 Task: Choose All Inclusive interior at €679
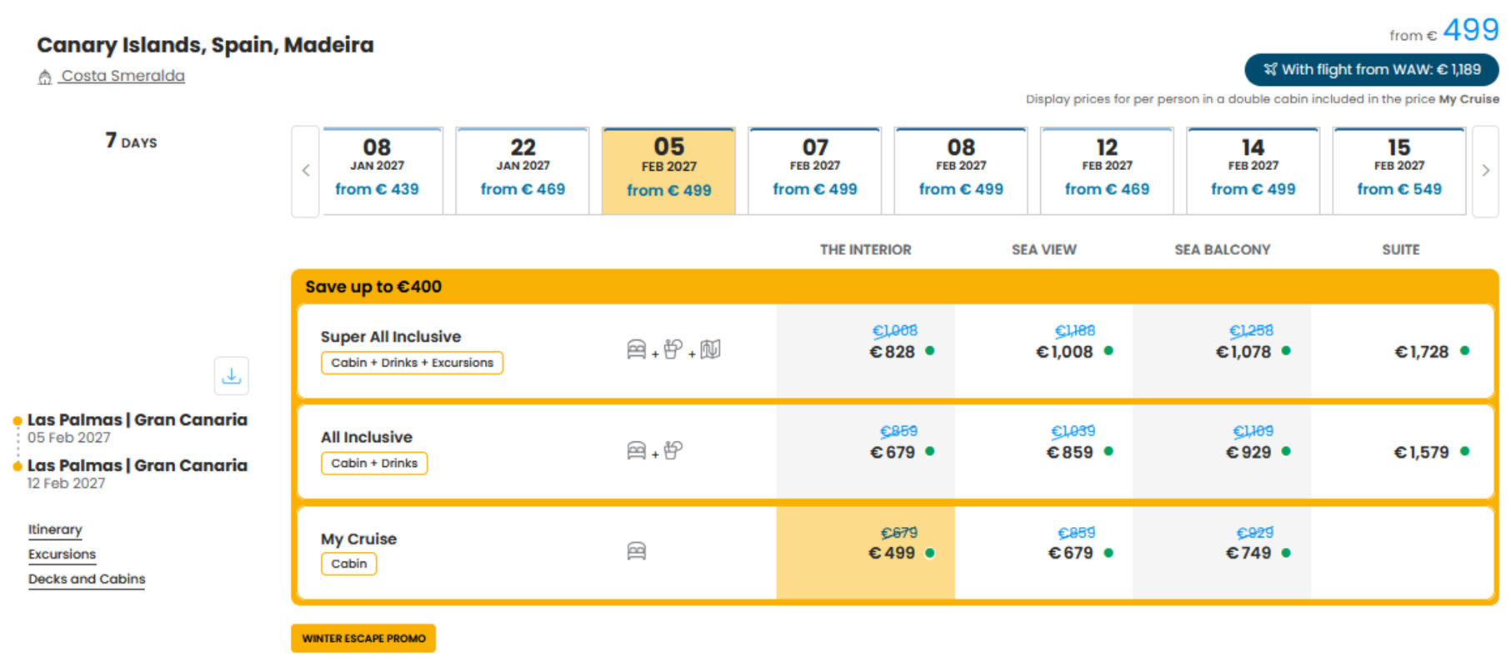tap(866, 452)
